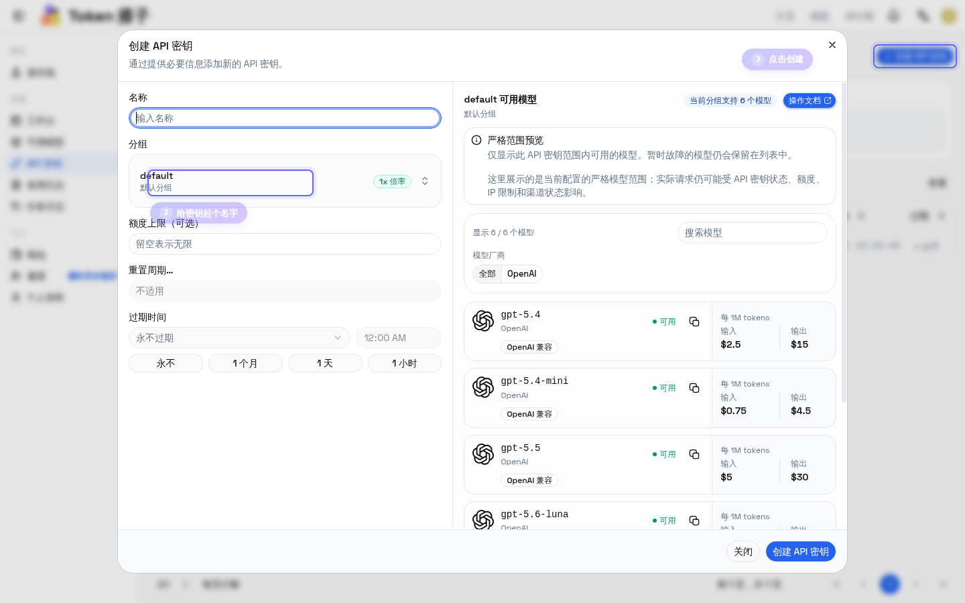The width and height of the screenshot is (965, 603).
Task: Click the 可用 status of gpt-5.4
Action: pyautogui.click(x=664, y=322)
